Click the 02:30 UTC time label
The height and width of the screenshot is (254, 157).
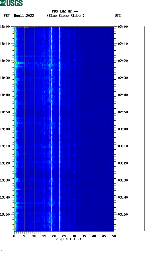tap(123, 78)
